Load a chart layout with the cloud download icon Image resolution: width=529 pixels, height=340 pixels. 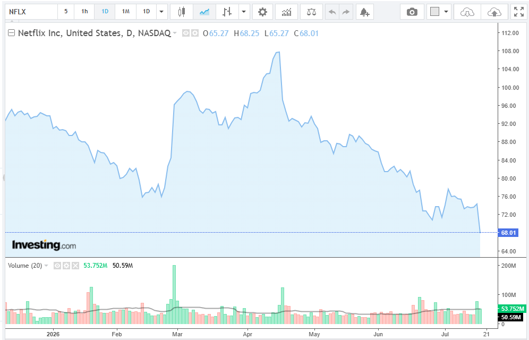point(467,12)
